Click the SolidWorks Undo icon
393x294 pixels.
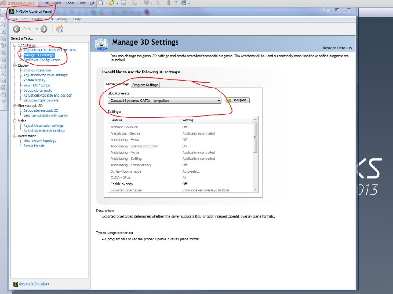click(146, 3)
